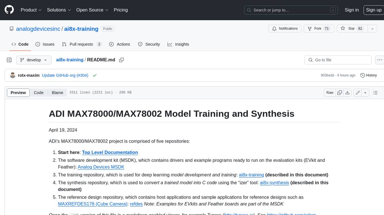Switch to the Issues tab
The width and height of the screenshot is (384, 215).
45,44
